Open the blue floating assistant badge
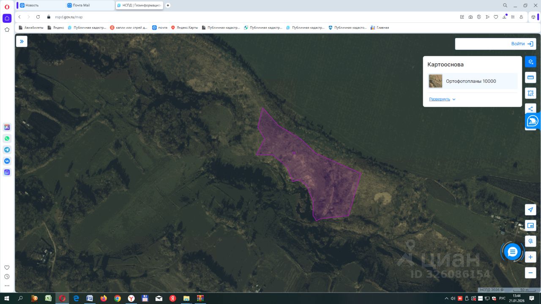The height and width of the screenshot is (304, 541). click(x=533, y=121)
